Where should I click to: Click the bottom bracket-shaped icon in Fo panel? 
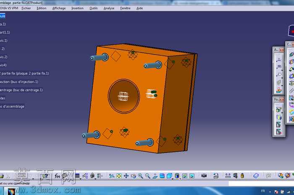(x=278, y=132)
